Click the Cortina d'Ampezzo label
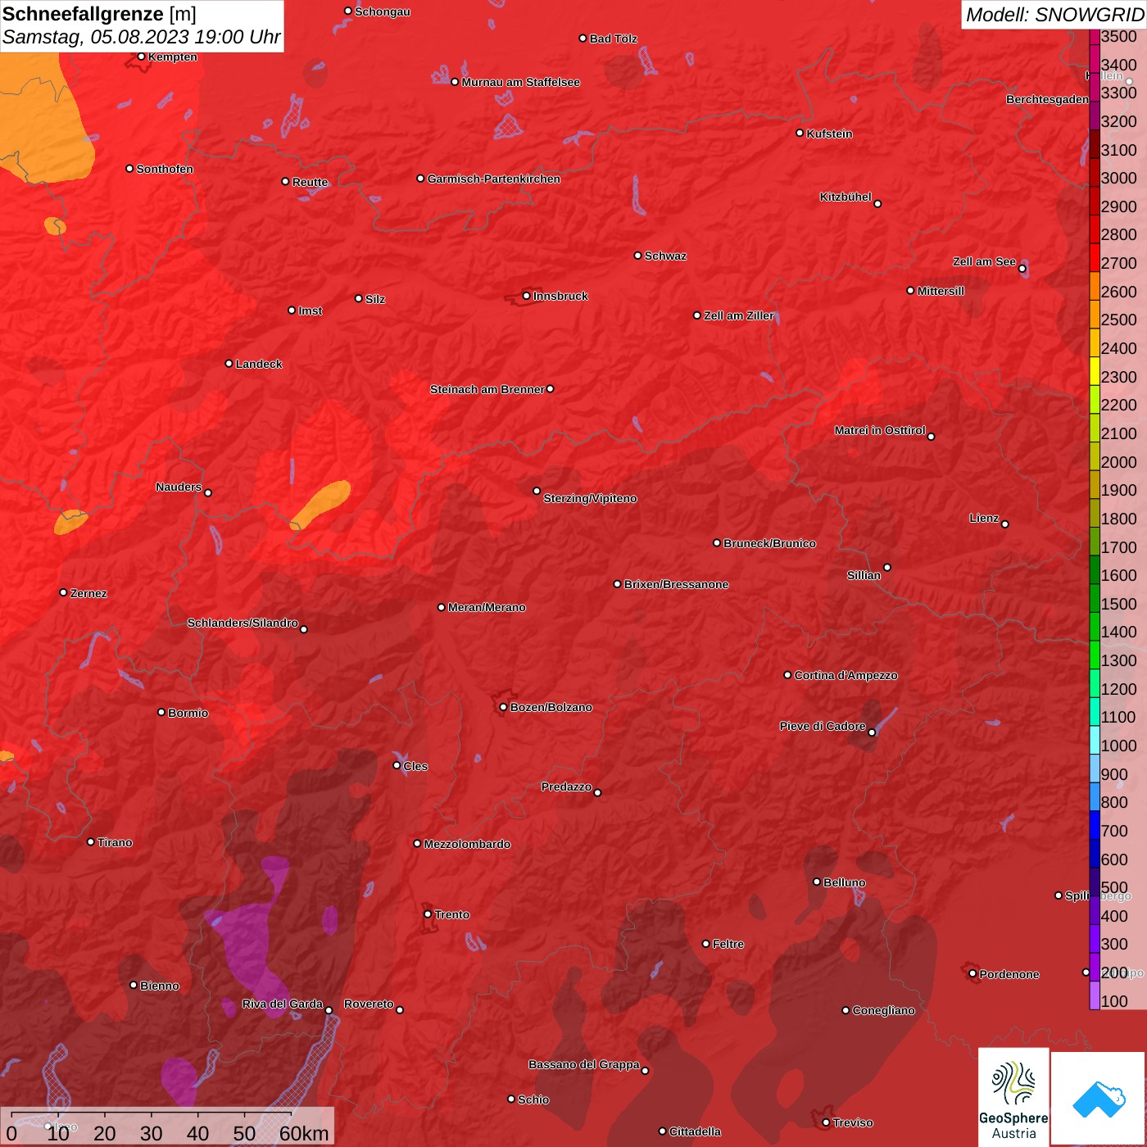The height and width of the screenshot is (1147, 1147). pos(846,675)
